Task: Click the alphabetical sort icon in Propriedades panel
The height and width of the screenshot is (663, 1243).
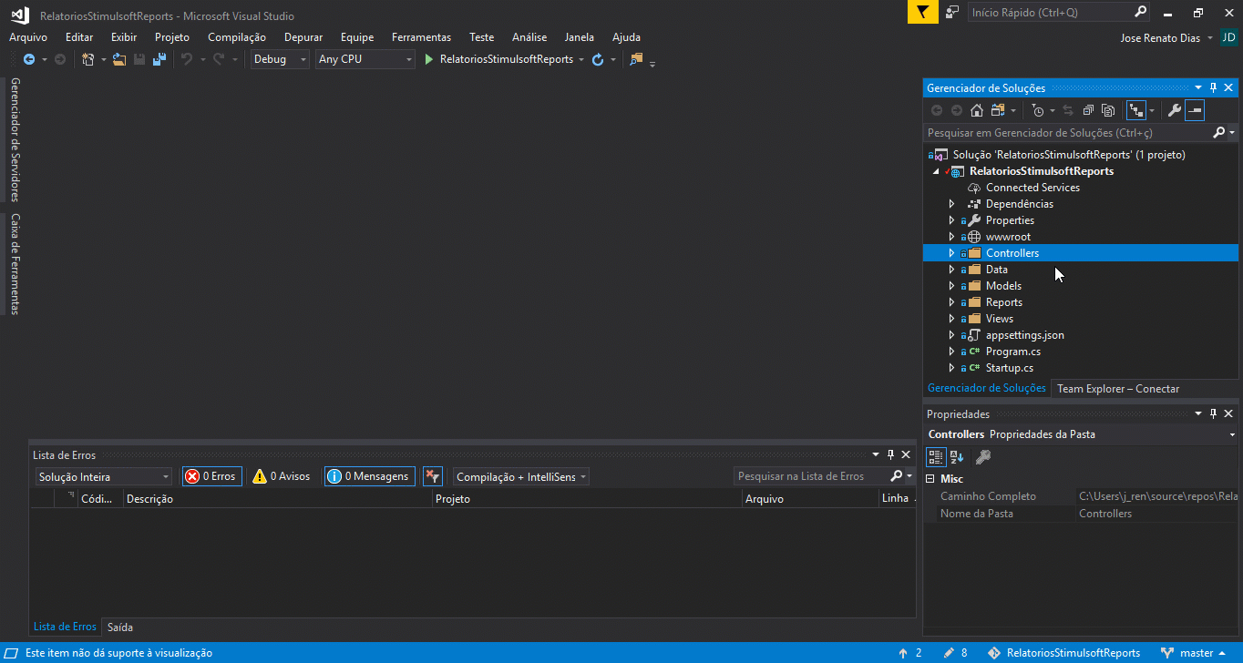Action: [x=957, y=457]
